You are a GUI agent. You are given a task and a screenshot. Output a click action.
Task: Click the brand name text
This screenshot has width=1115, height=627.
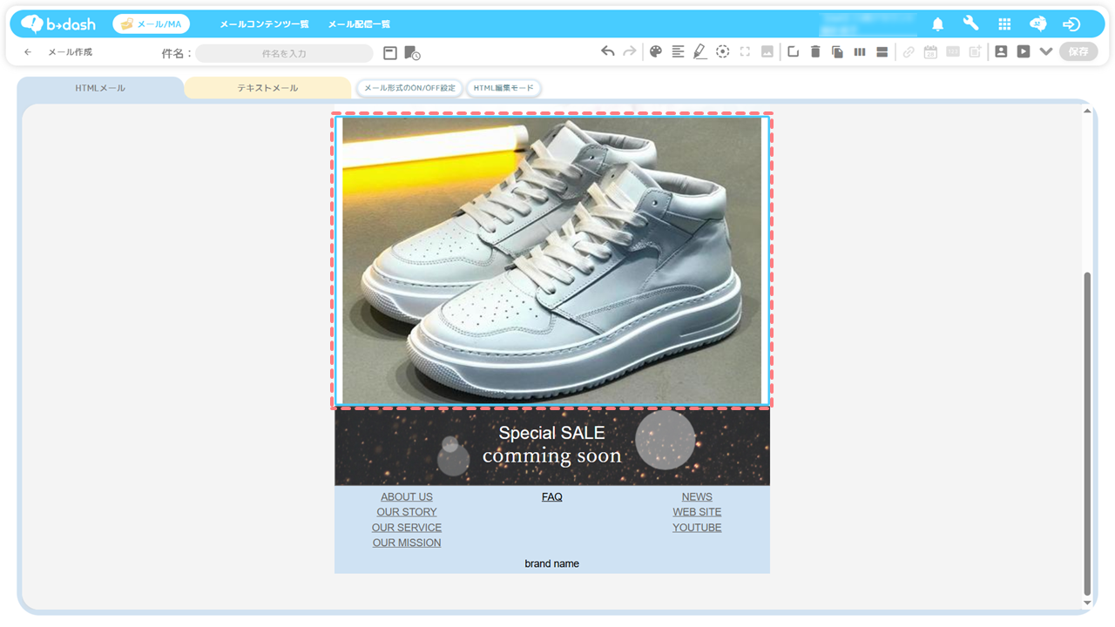click(552, 564)
